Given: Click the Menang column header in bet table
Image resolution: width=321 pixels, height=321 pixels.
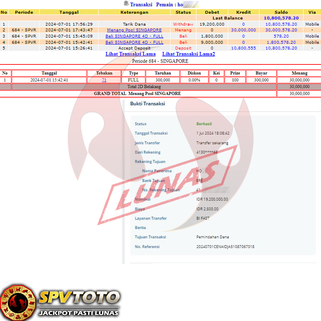Looking at the screenshot, I should click(299, 73).
